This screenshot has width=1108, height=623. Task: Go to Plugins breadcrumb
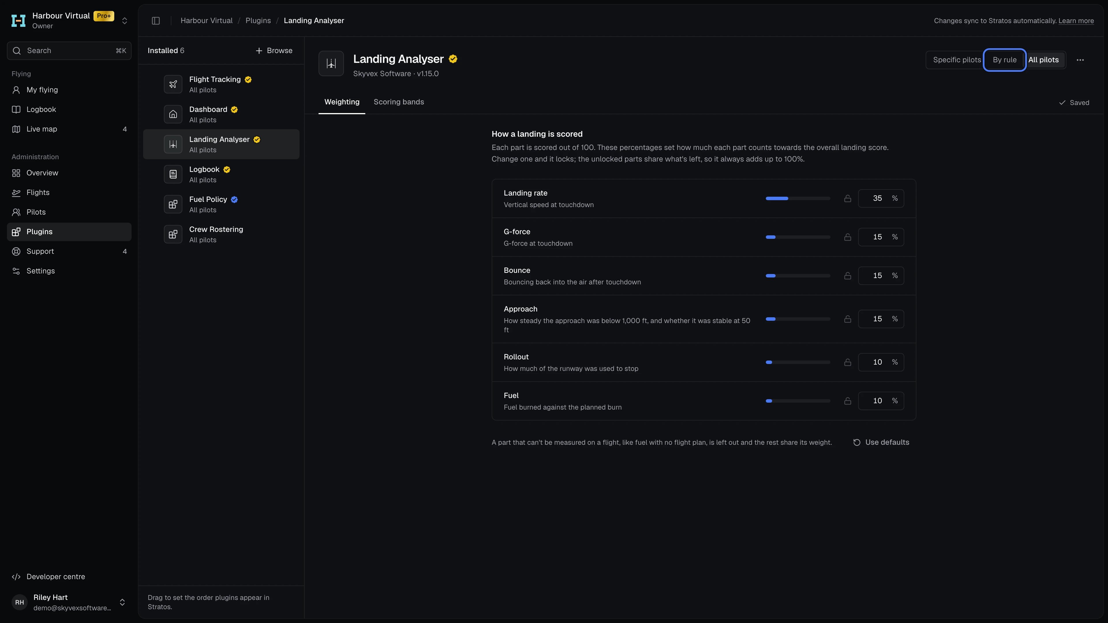coord(258,21)
